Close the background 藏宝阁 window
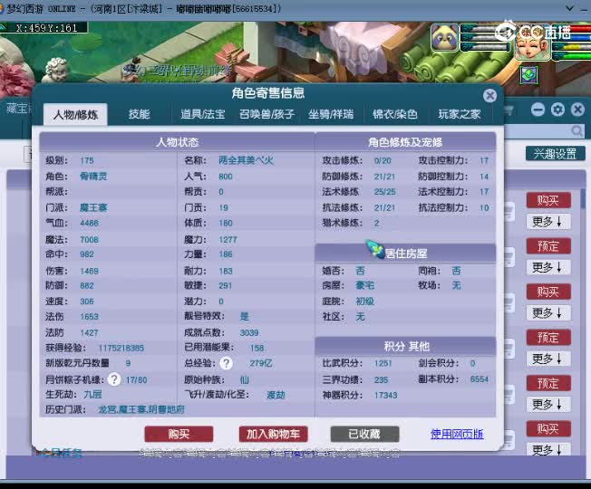The height and width of the screenshot is (489, 591). [577, 110]
